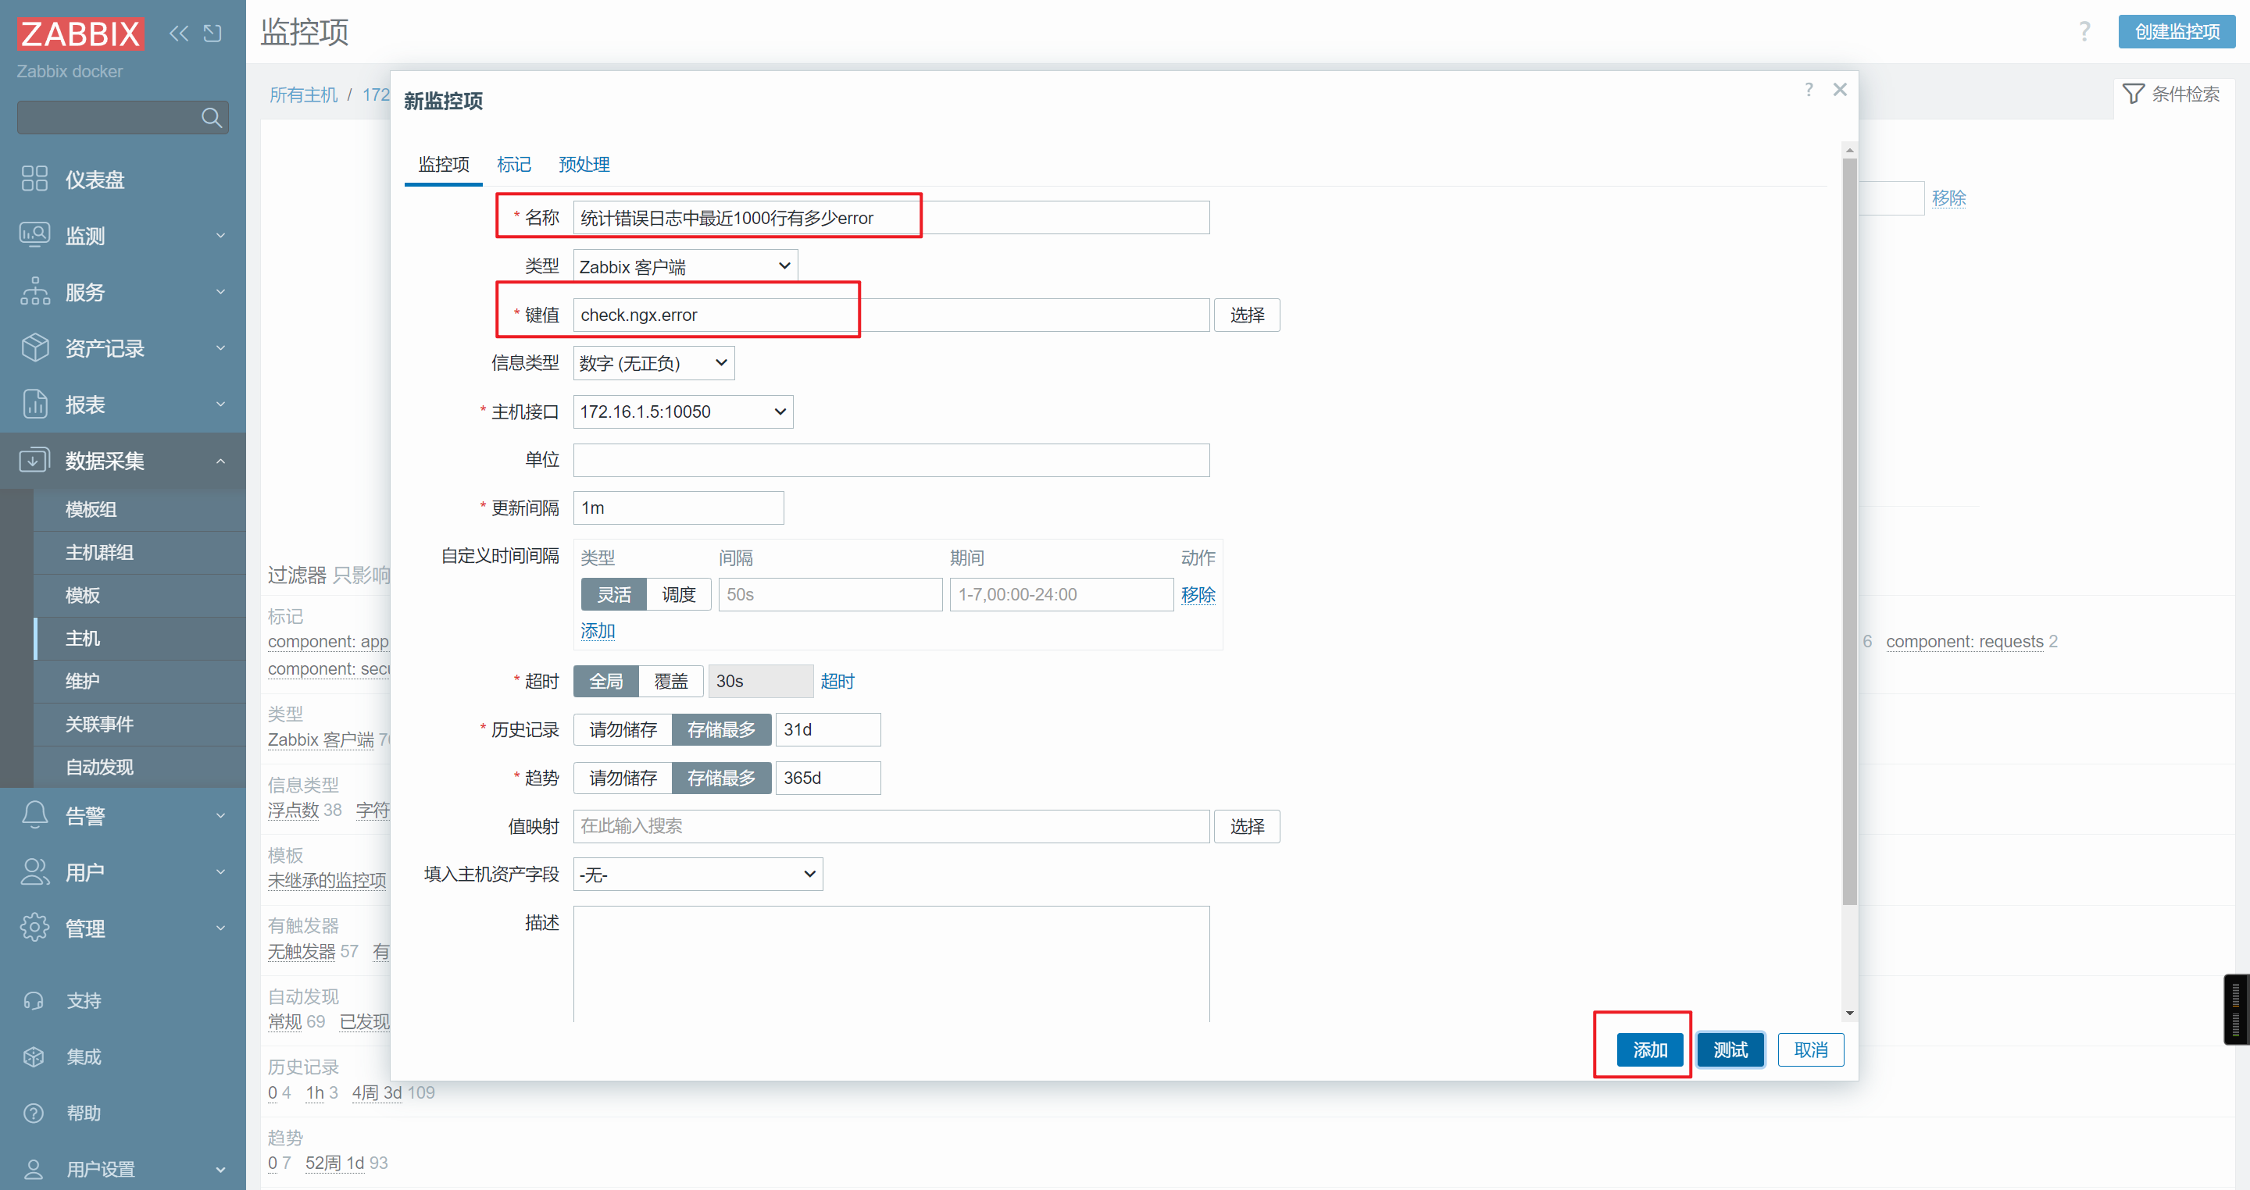Click the 监测 monitoring icon

pyautogui.click(x=35, y=235)
